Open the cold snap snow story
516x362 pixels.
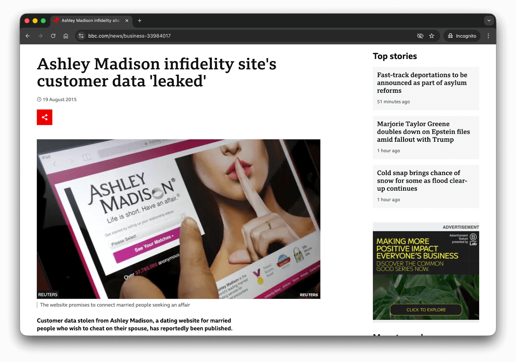[422, 181]
